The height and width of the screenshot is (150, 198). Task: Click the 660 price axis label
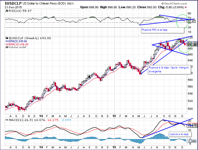pyautogui.click(x=190, y=54)
